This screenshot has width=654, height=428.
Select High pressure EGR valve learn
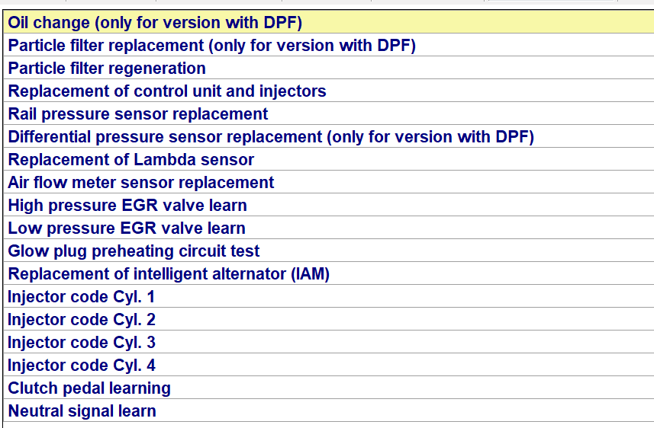[x=127, y=206]
